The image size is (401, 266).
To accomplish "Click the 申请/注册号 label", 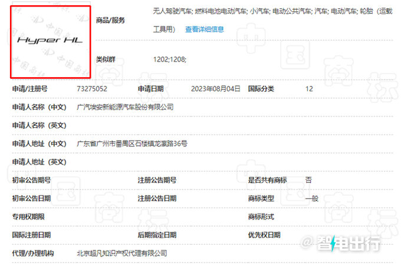I will point(30,89).
